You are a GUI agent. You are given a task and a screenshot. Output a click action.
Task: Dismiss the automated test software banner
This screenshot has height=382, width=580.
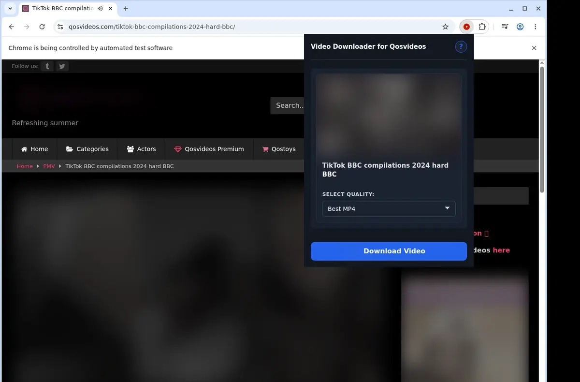534,48
